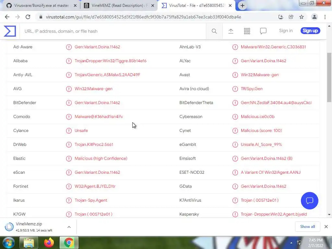Click the DrWeb detection alert icon

pos(69,145)
